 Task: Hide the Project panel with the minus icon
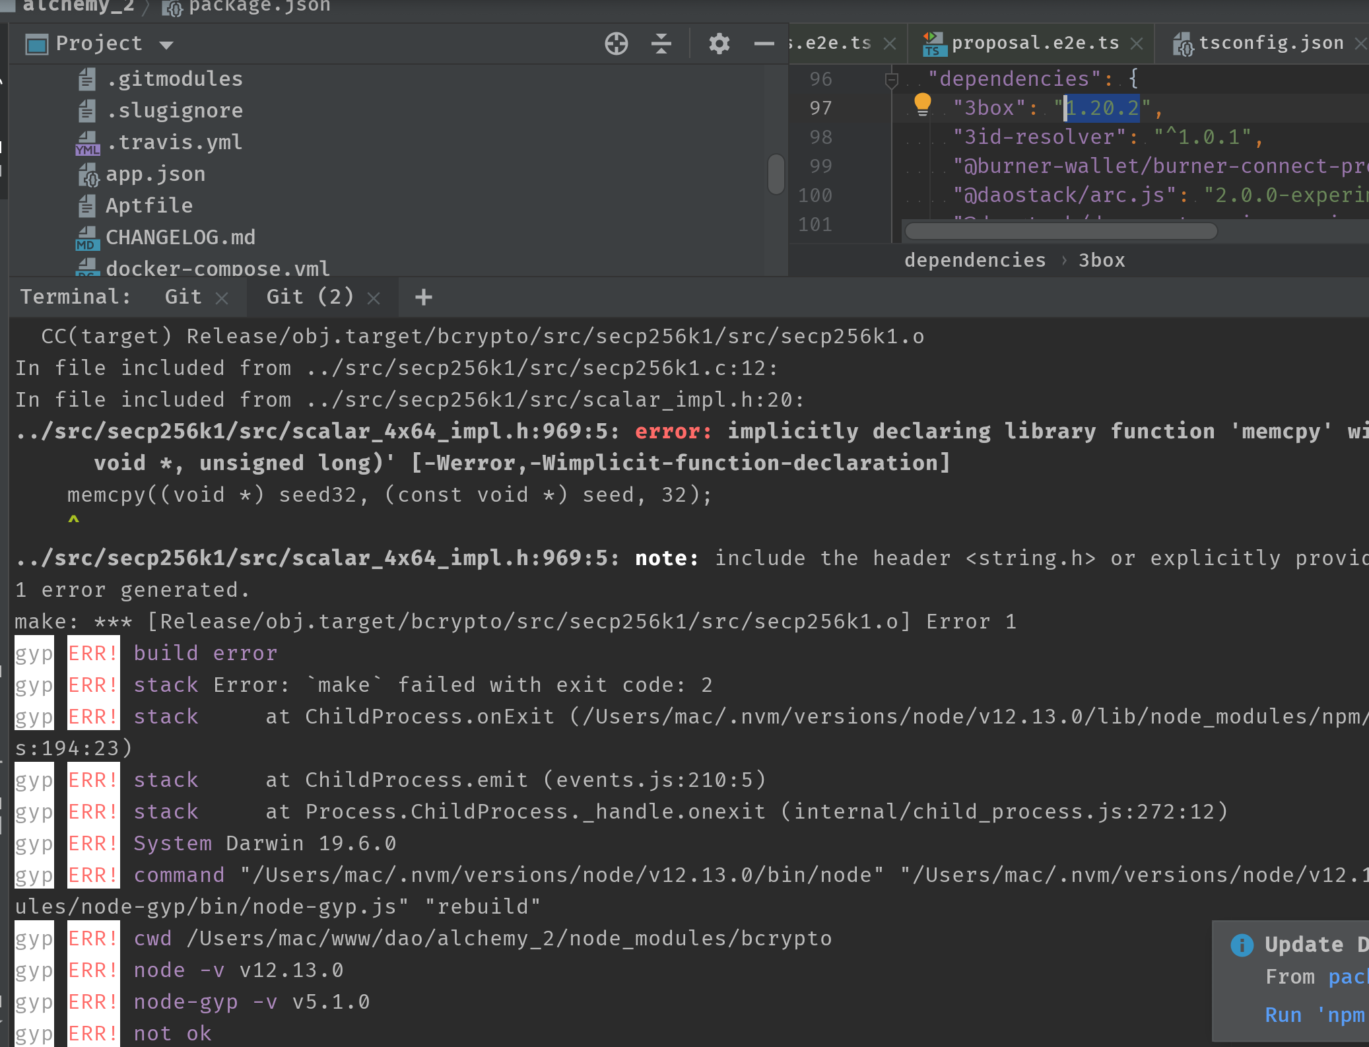click(764, 44)
